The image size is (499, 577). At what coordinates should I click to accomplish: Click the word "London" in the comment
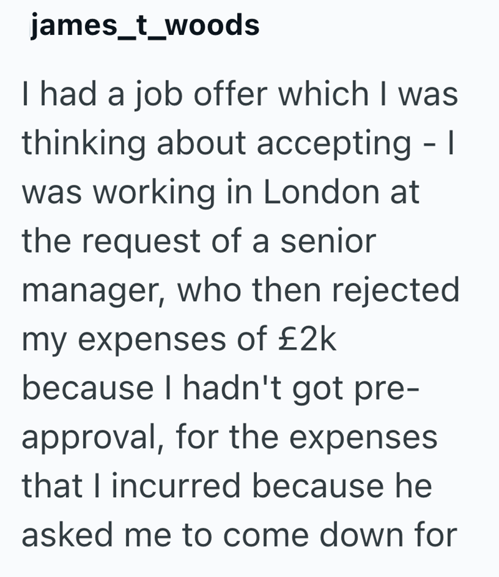[x=321, y=192]
